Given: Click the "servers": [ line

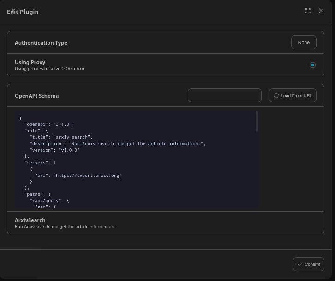Looking at the screenshot, I should point(40,163).
